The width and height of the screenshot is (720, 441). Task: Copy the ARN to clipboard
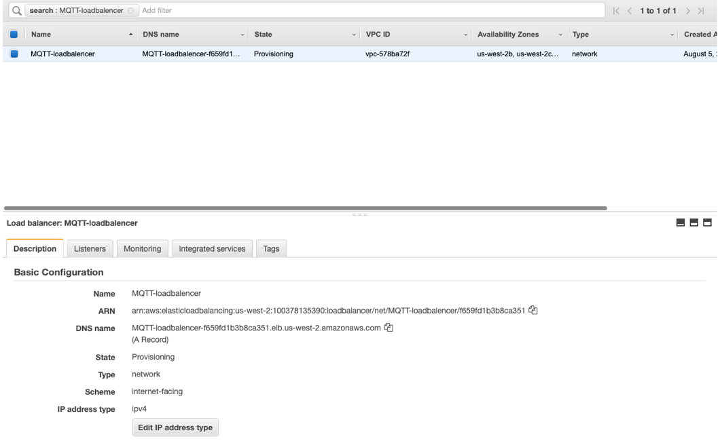(533, 310)
